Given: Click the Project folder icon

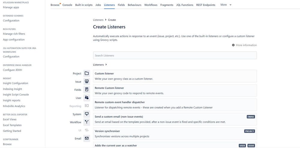Looking at the screenshot, I should (87, 73).
